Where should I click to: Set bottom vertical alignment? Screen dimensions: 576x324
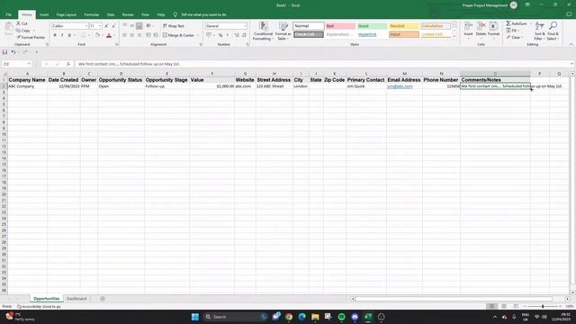[139, 26]
